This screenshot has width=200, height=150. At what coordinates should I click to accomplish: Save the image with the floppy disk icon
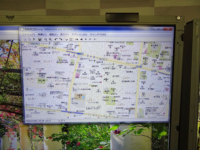40,39
